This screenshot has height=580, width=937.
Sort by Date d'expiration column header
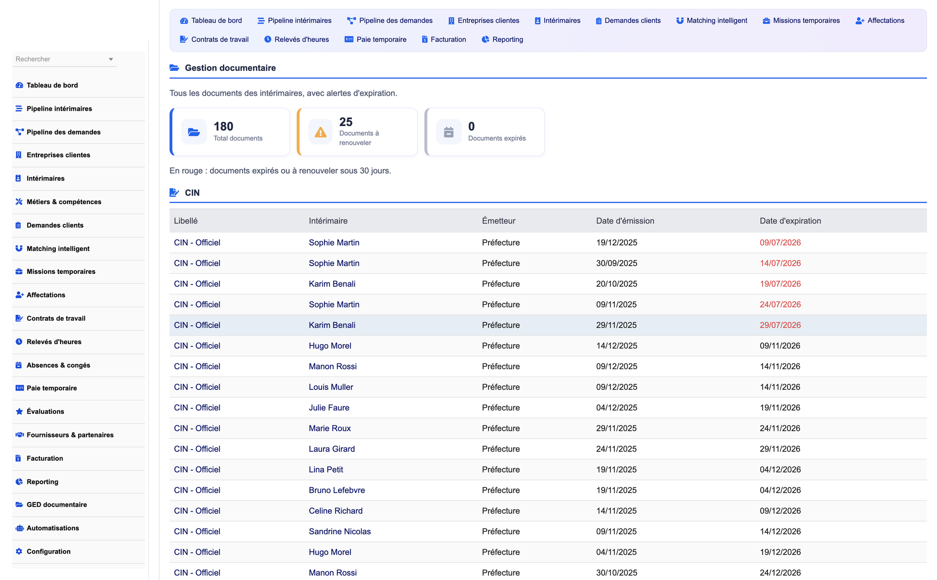coord(790,221)
